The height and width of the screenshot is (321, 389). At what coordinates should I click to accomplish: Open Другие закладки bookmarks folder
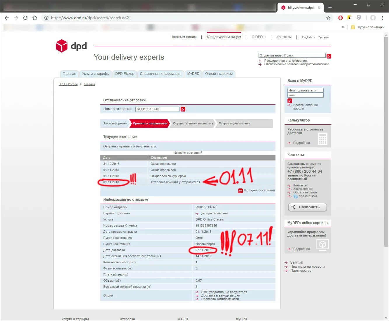click(368, 27)
